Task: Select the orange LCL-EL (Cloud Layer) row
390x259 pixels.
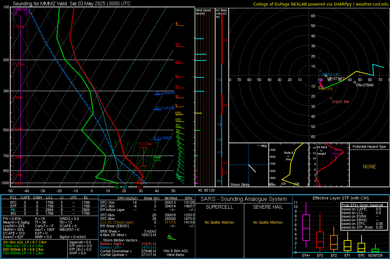Action: [147, 222]
